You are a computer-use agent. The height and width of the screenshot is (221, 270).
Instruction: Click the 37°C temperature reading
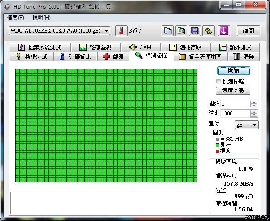click(135, 31)
